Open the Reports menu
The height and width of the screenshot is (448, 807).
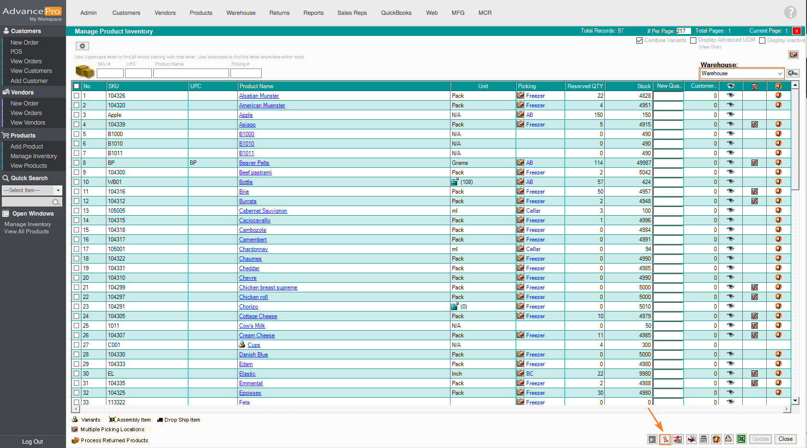[313, 13]
